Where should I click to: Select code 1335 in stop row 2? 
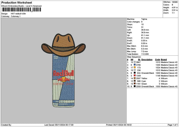(158, 65)
